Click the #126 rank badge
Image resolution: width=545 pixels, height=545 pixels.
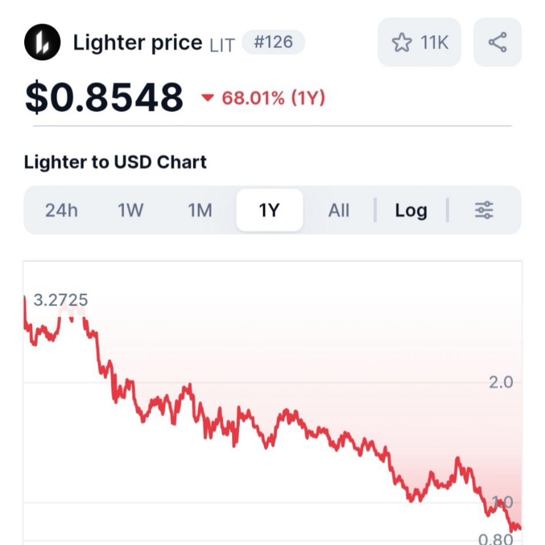273,43
